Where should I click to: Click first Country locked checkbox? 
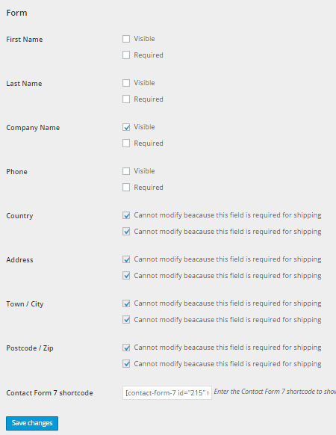click(x=126, y=215)
